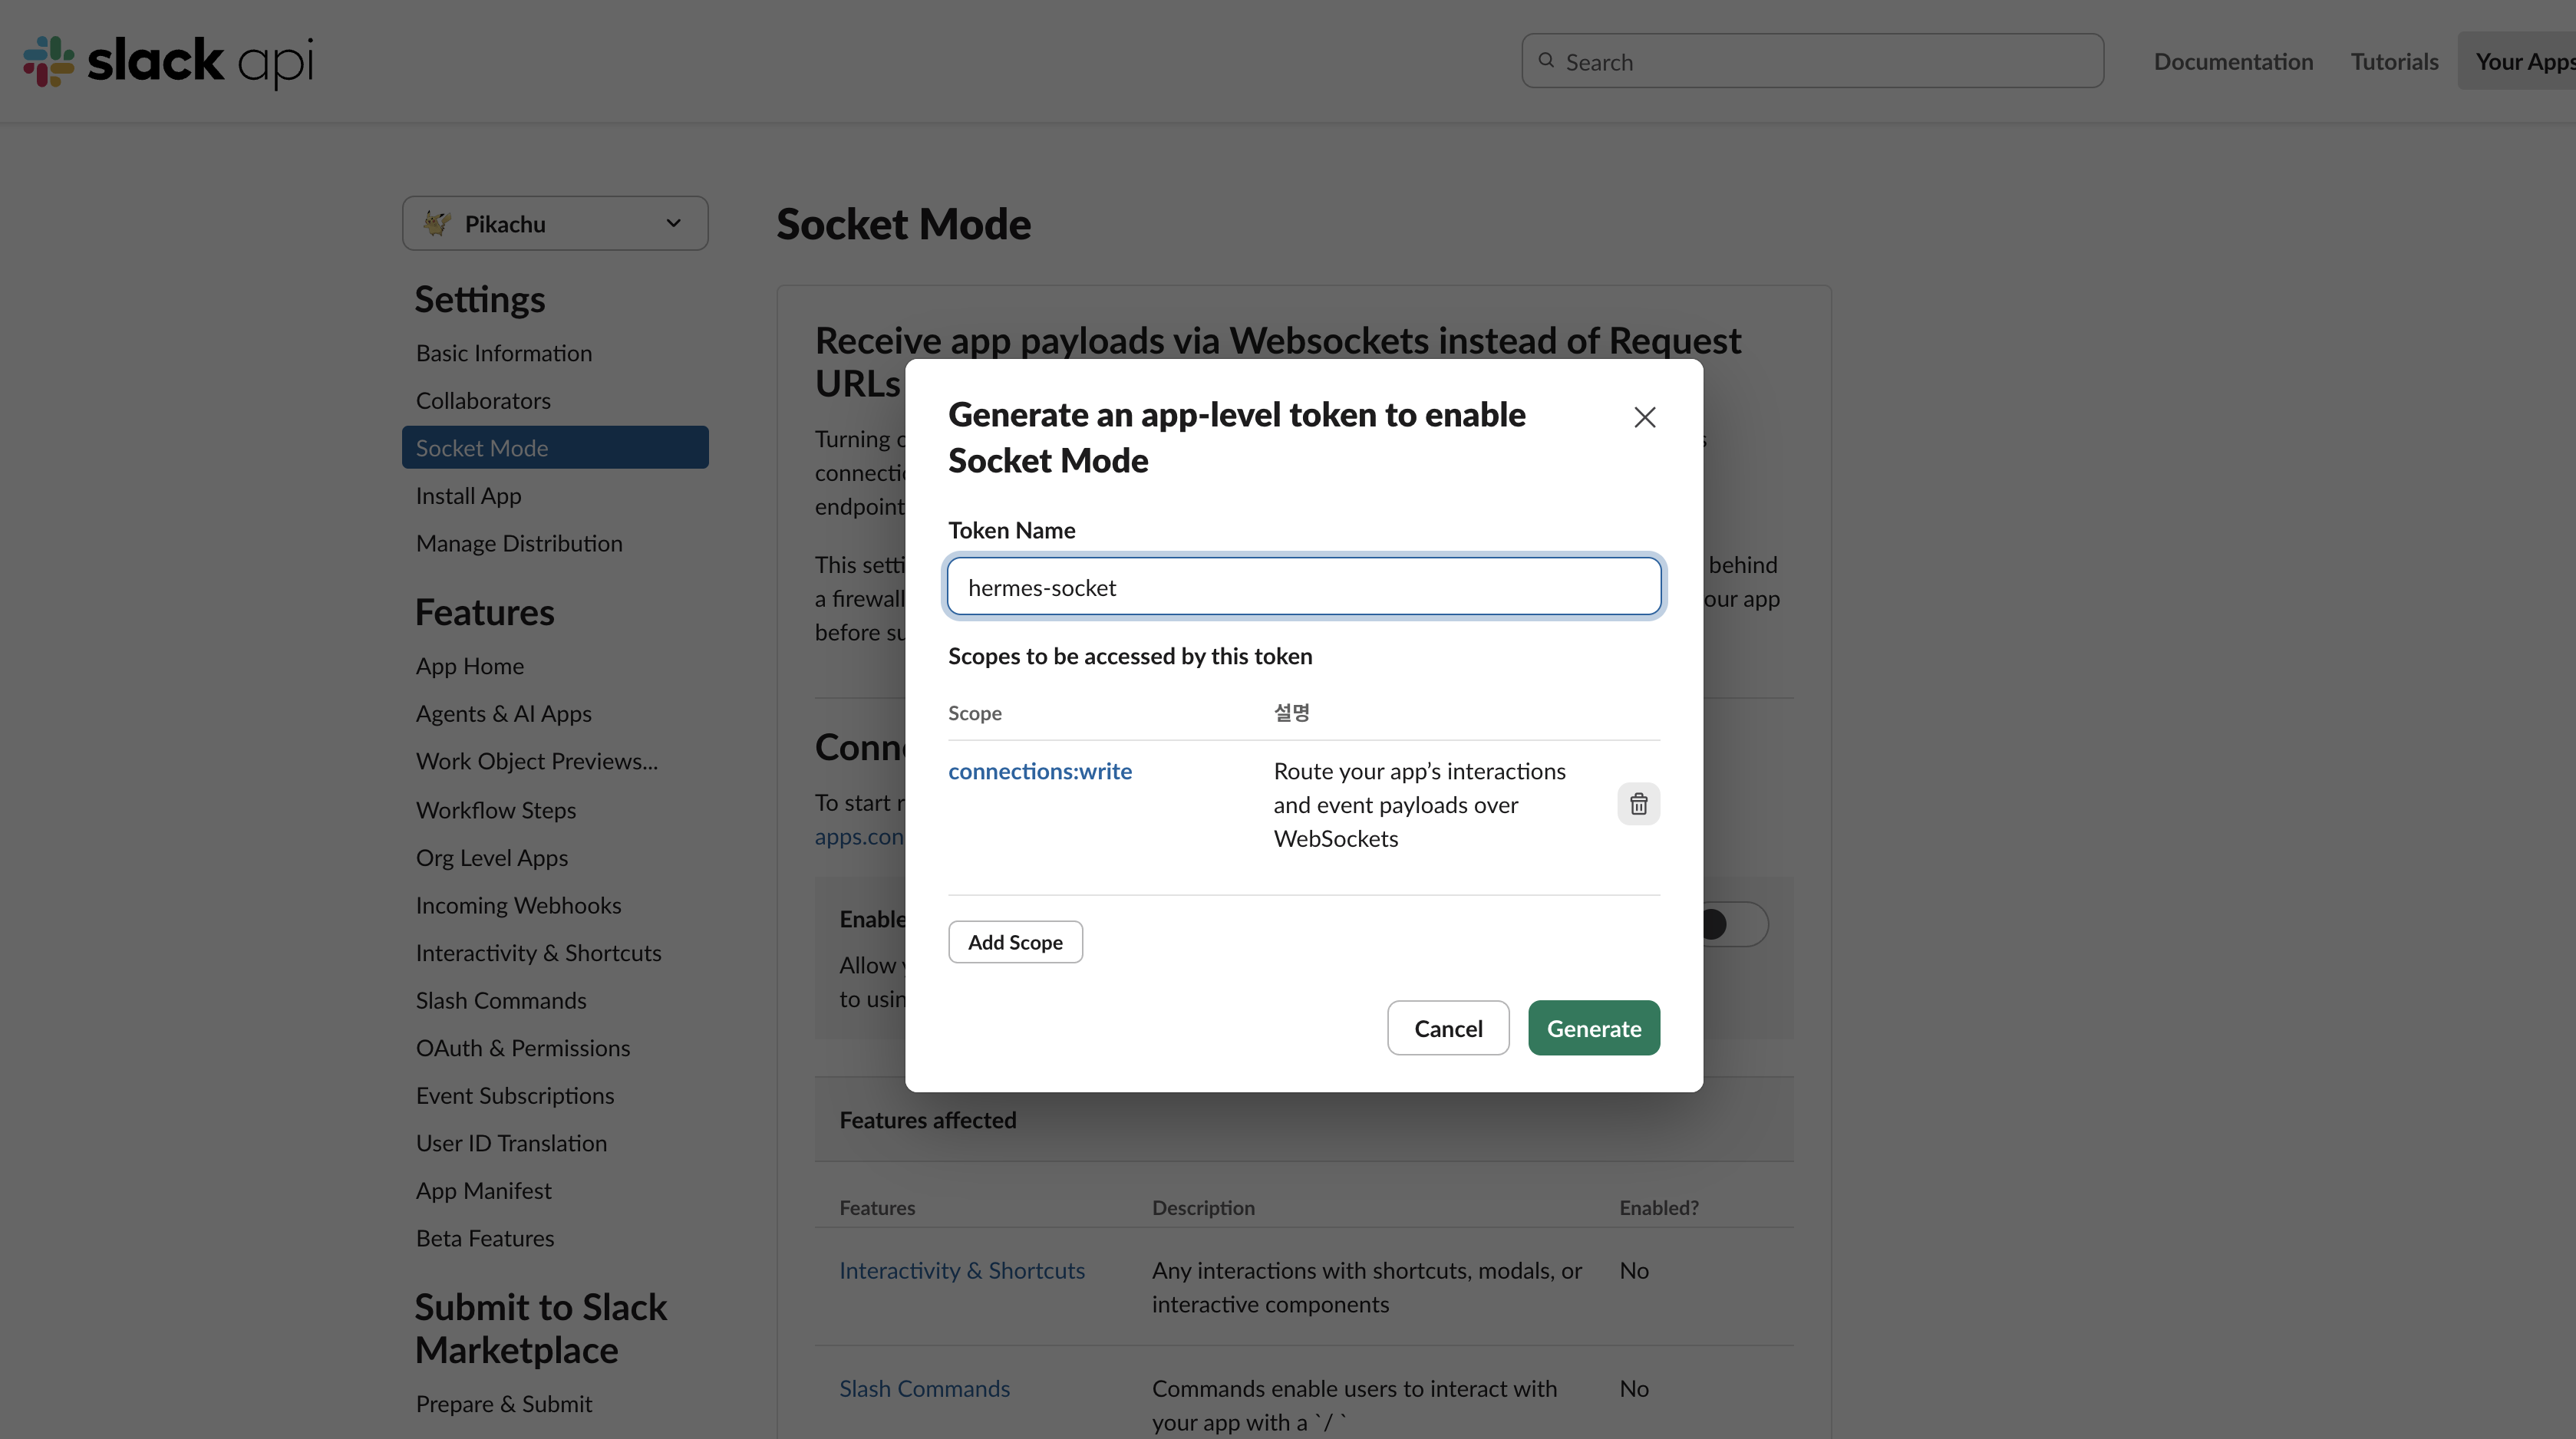The width and height of the screenshot is (2576, 1439).
Task: Open the connections:write scope link
Action: [x=1040, y=772]
